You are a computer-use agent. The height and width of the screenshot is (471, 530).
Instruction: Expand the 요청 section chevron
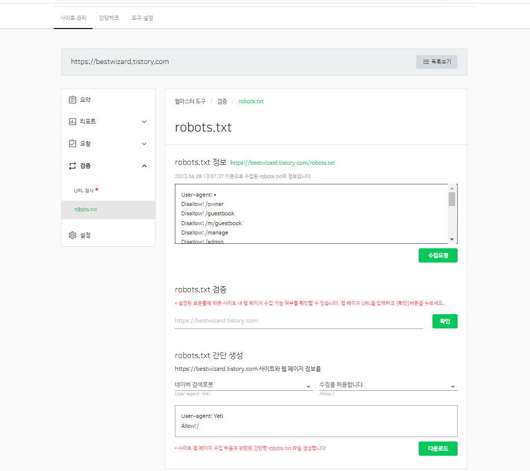pyautogui.click(x=144, y=144)
